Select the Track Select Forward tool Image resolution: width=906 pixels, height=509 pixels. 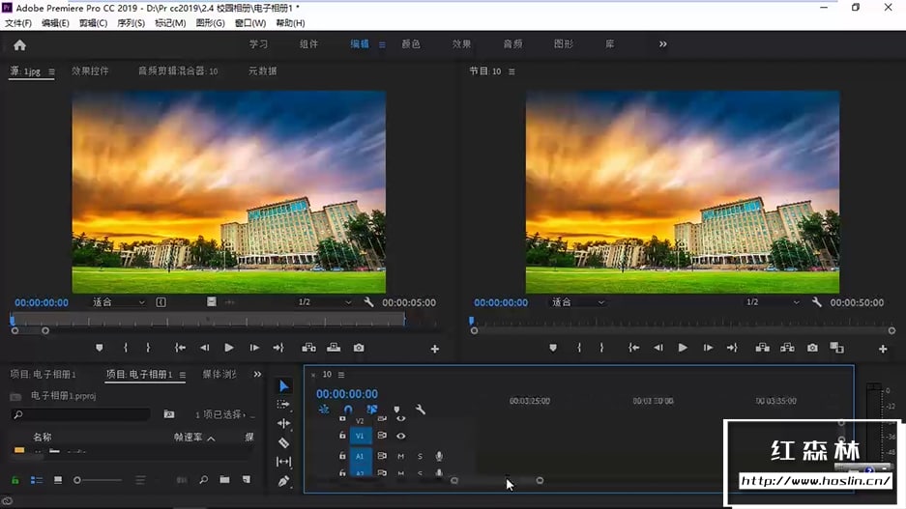(x=283, y=405)
